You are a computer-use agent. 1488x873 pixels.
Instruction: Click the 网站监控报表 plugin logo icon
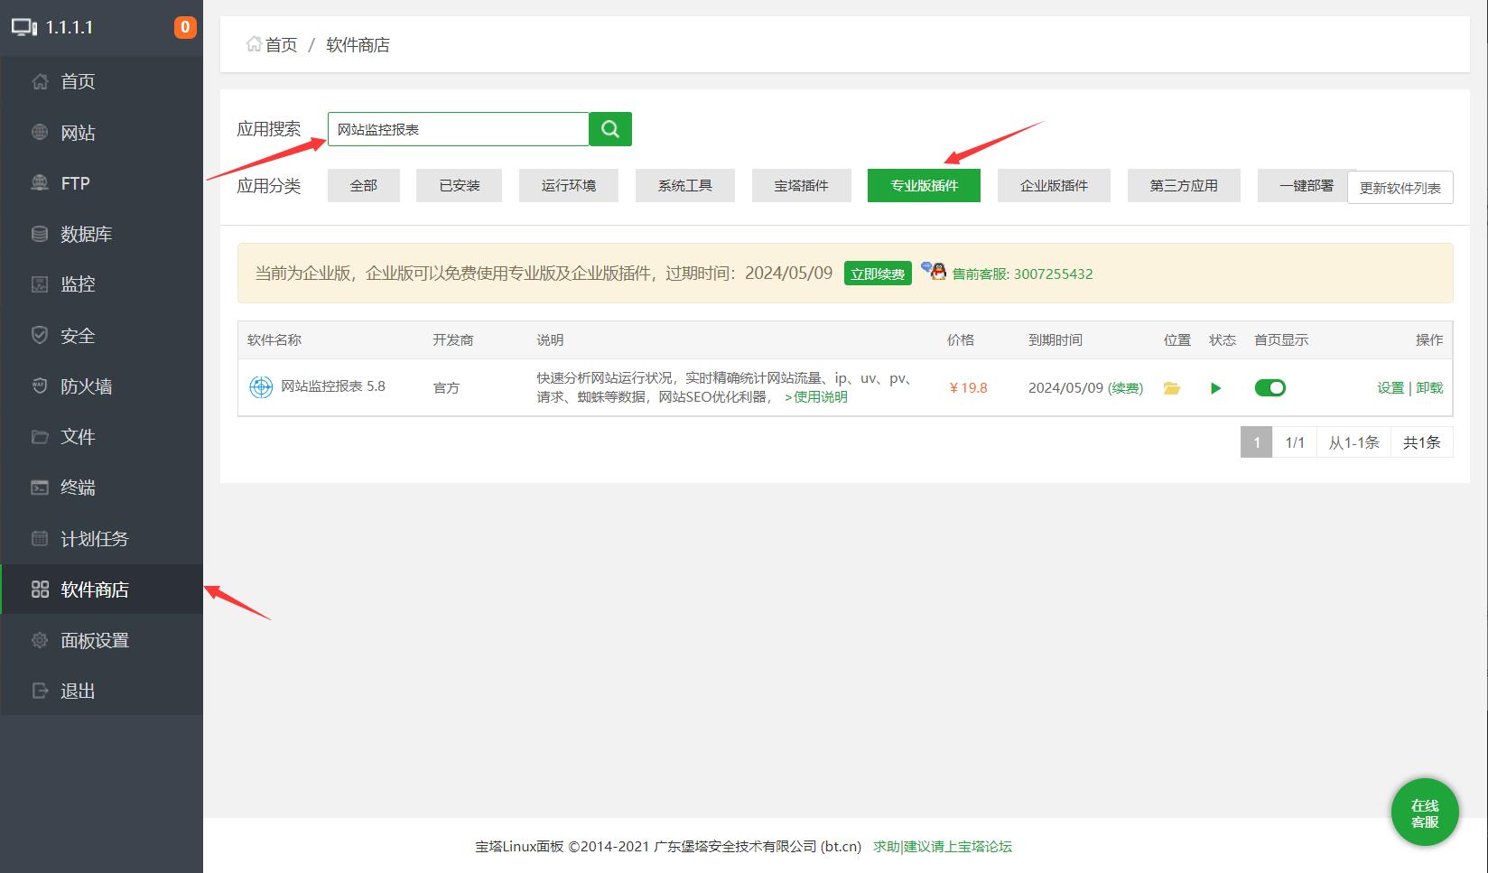tap(261, 387)
